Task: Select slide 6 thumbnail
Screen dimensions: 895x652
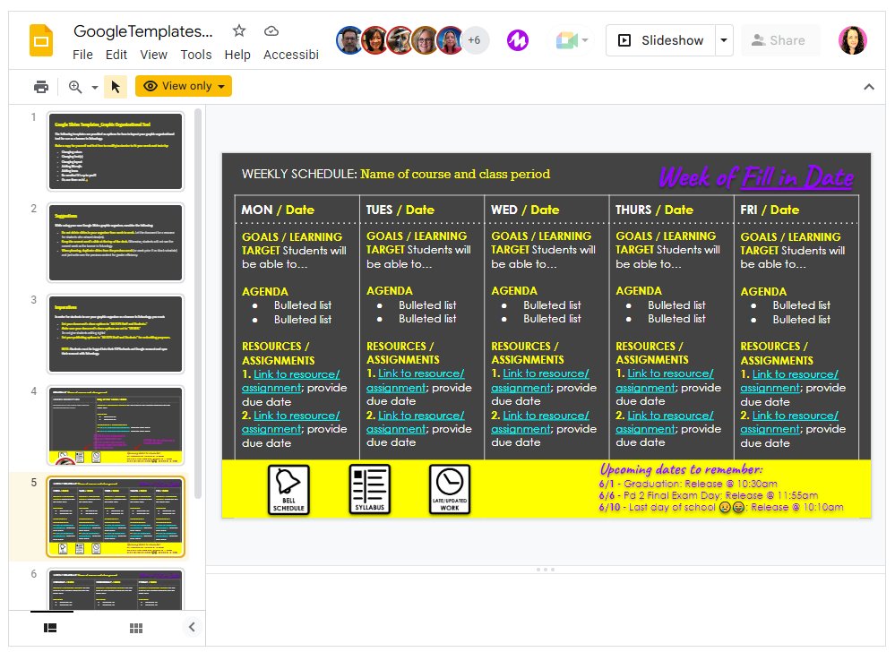Action: click(116, 589)
